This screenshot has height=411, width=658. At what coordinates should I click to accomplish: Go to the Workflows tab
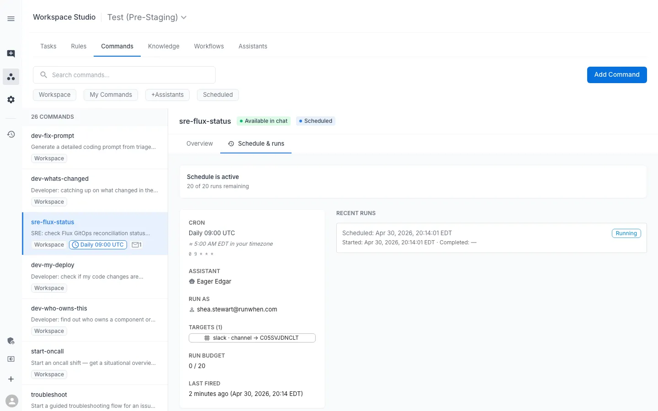tap(209, 46)
